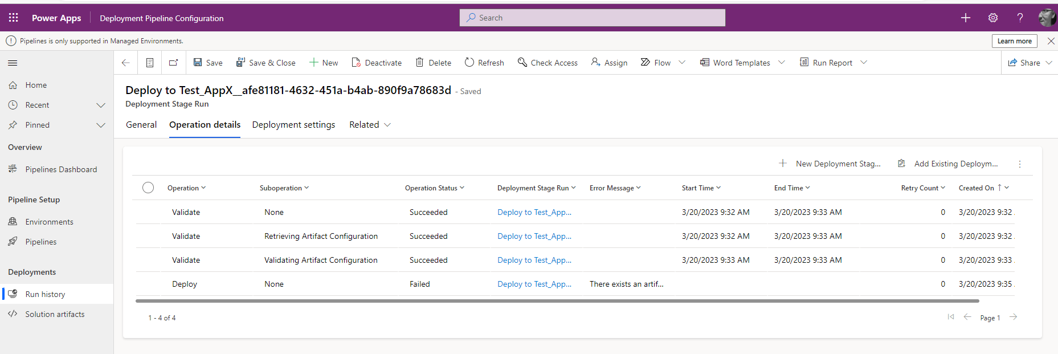Click the Search input box

click(x=593, y=18)
